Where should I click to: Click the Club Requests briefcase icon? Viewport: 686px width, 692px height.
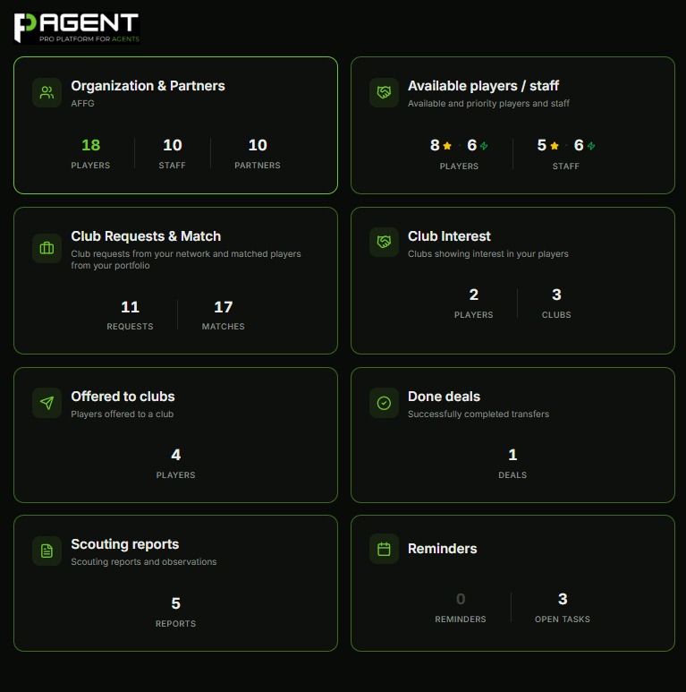tap(47, 248)
